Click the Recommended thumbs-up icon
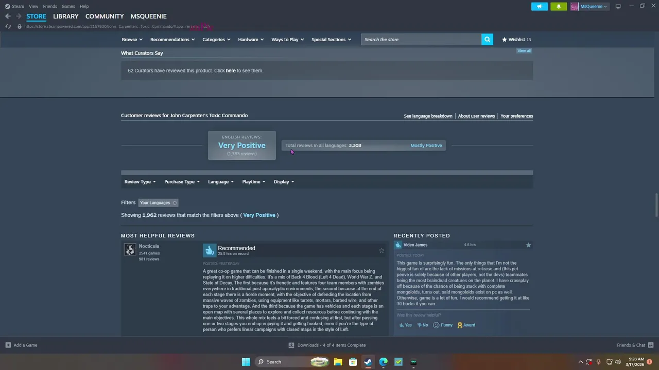 click(210, 250)
